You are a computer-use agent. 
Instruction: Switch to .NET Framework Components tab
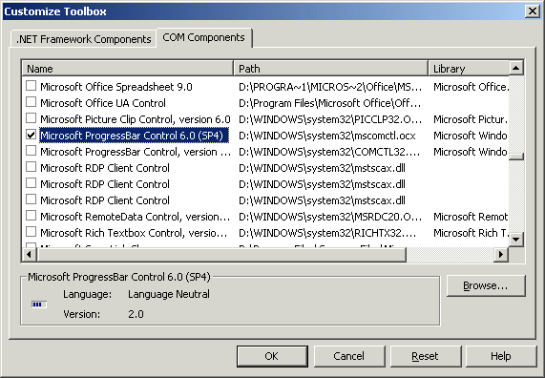point(83,39)
